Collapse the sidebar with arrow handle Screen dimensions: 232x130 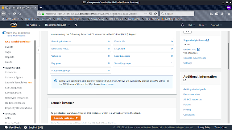[38, 50]
